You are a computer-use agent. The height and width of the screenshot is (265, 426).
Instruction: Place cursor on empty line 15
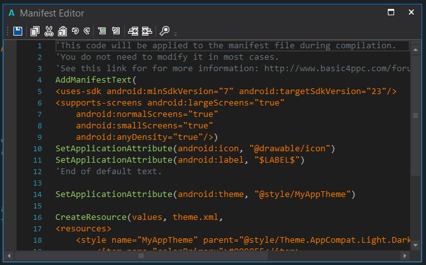pos(232,206)
